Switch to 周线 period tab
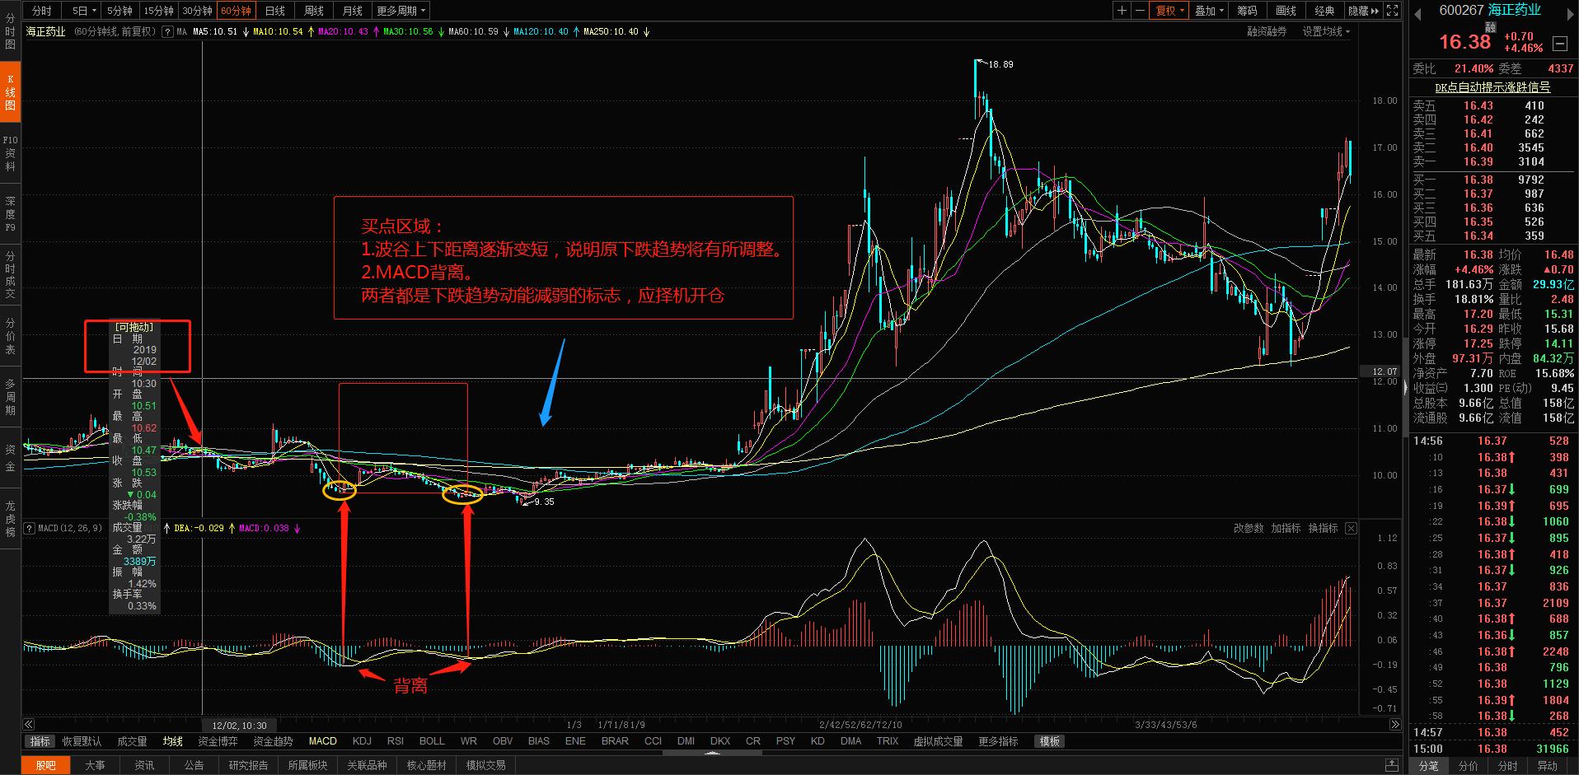 click(x=314, y=11)
